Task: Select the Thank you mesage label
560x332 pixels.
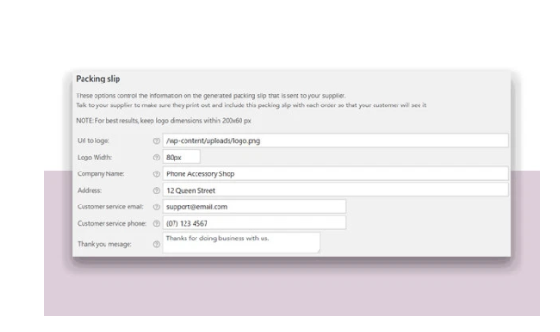Action: click(x=105, y=244)
